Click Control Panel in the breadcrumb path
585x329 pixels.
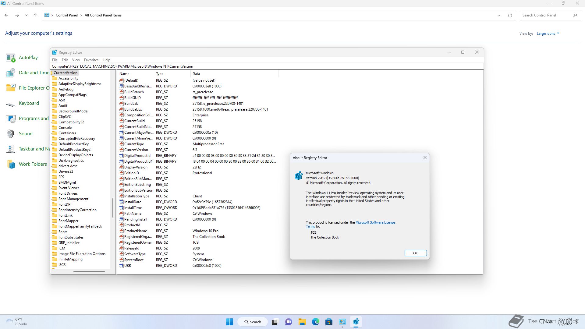(x=66, y=15)
